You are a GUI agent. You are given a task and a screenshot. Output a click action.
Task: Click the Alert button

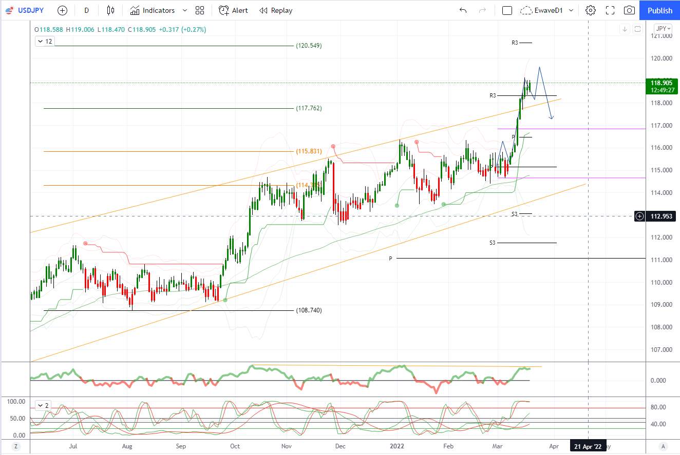click(x=233, y=10)
